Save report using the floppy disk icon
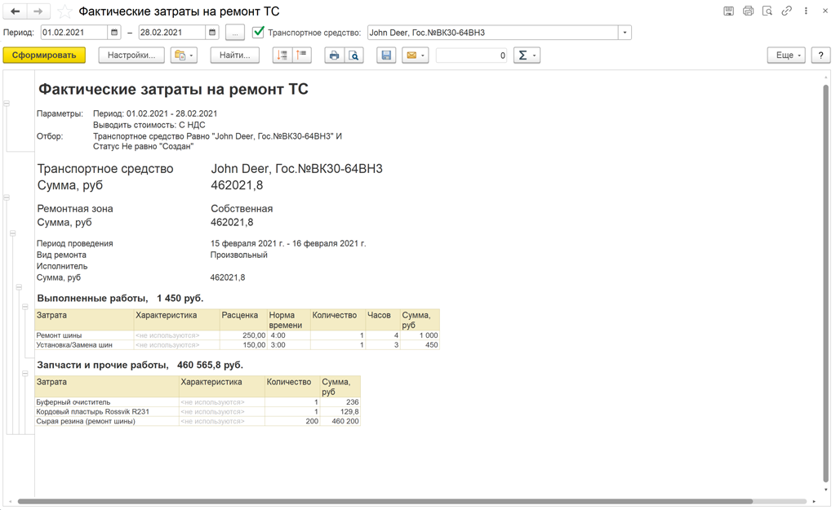The height and width of the screenshot is (510, 836). (x=386, y=55)
